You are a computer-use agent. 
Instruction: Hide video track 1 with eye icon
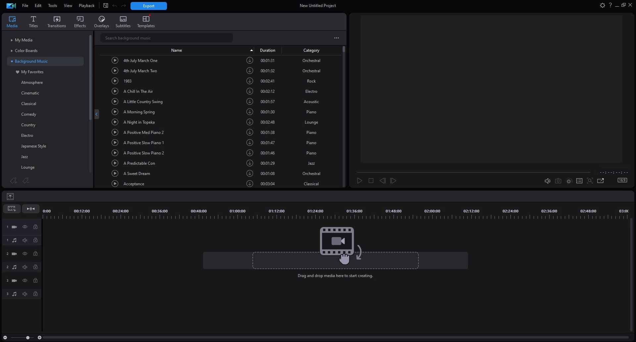25,227
